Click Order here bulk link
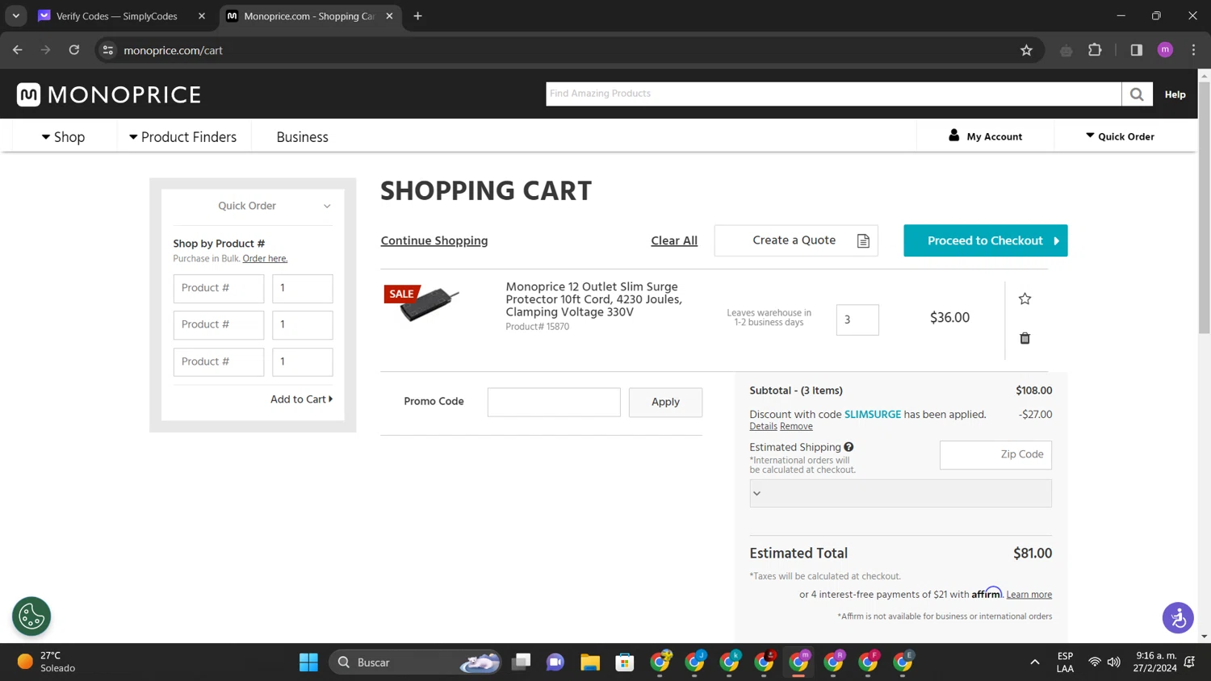Viewport: 1211px width, 681px height. (265, 259)
